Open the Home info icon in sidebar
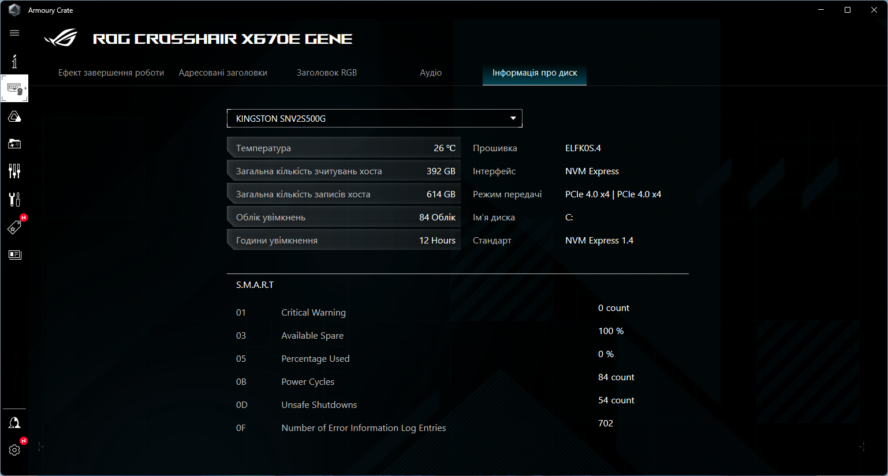The height and width of the screenshot is (476, 888). (x=14, y=61)
